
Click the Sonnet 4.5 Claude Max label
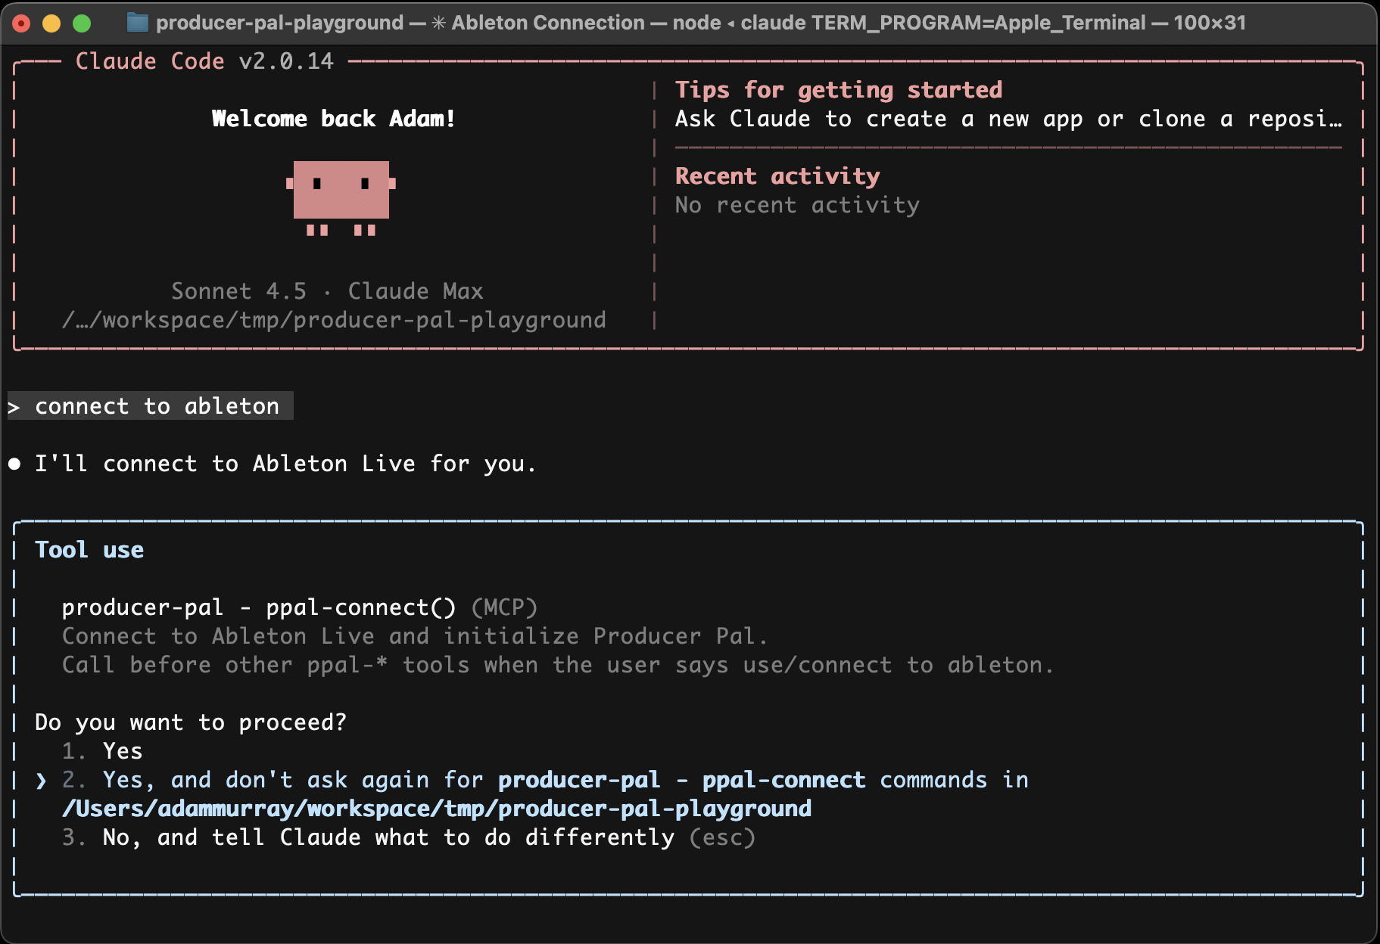tap(327, 290)
